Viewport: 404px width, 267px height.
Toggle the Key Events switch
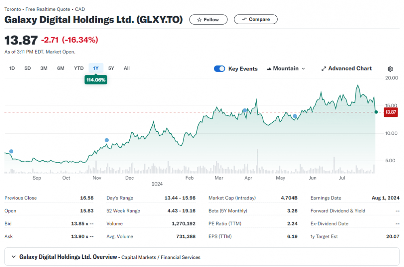click(x=219, y=68)
